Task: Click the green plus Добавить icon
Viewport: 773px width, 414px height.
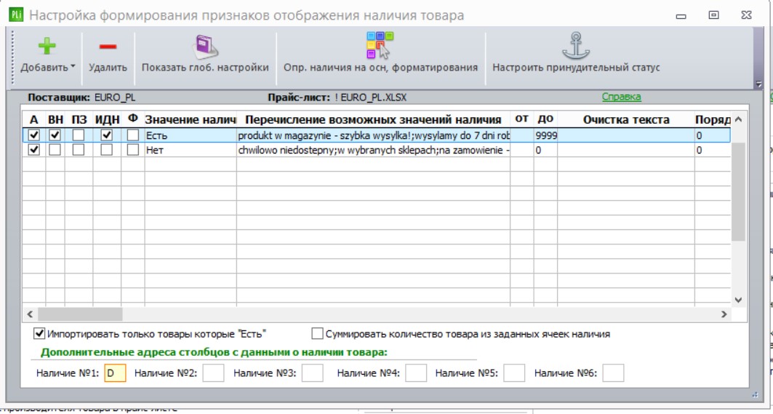Action: (x=47, y=47)
